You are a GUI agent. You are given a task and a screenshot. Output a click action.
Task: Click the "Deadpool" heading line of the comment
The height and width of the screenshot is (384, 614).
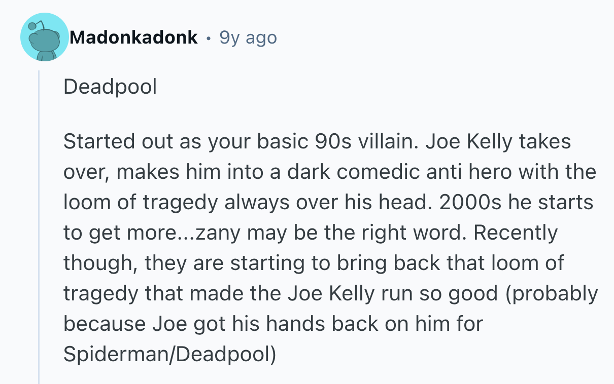110,87
